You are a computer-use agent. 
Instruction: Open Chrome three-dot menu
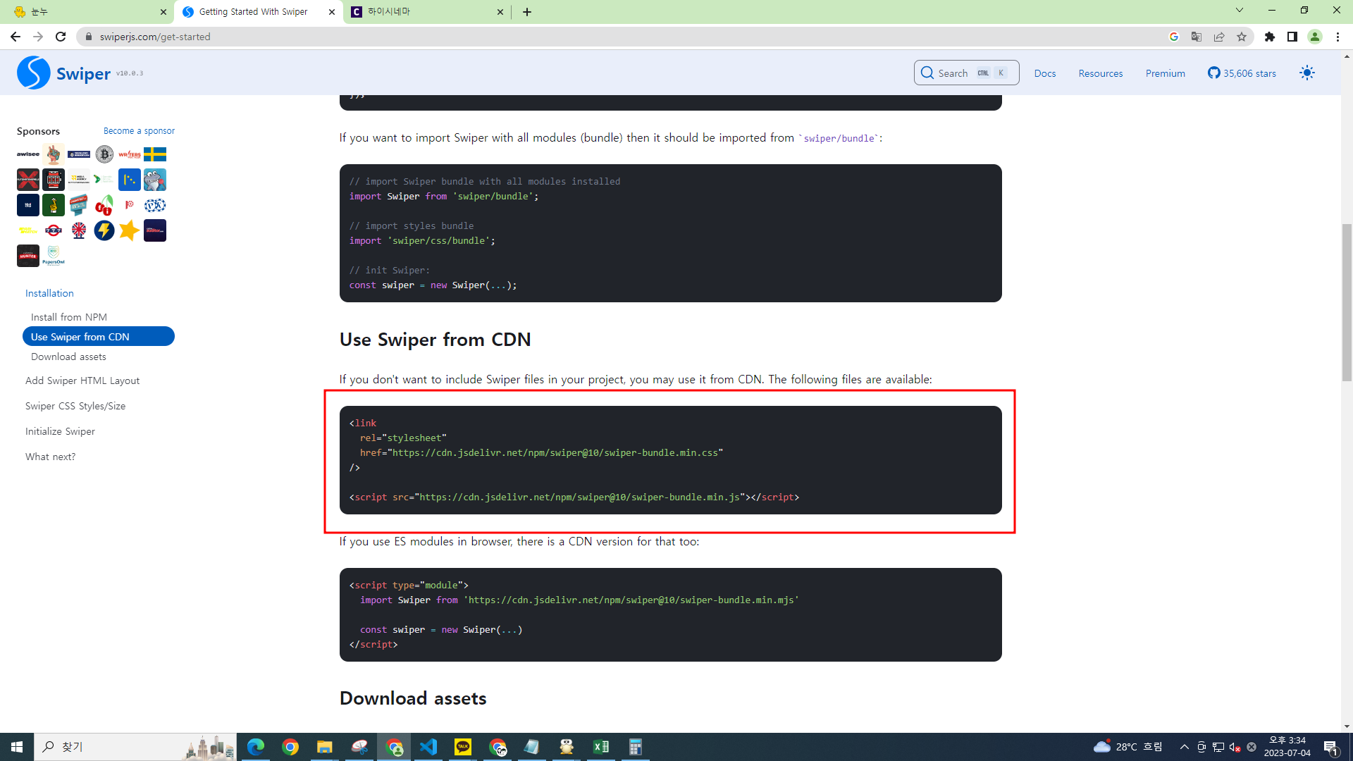pos(1337,37)
